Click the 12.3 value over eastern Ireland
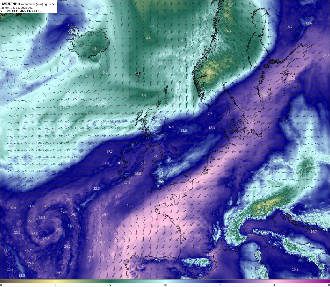The image size is (330, 287). pyautogui.click(x=142, y=164)
